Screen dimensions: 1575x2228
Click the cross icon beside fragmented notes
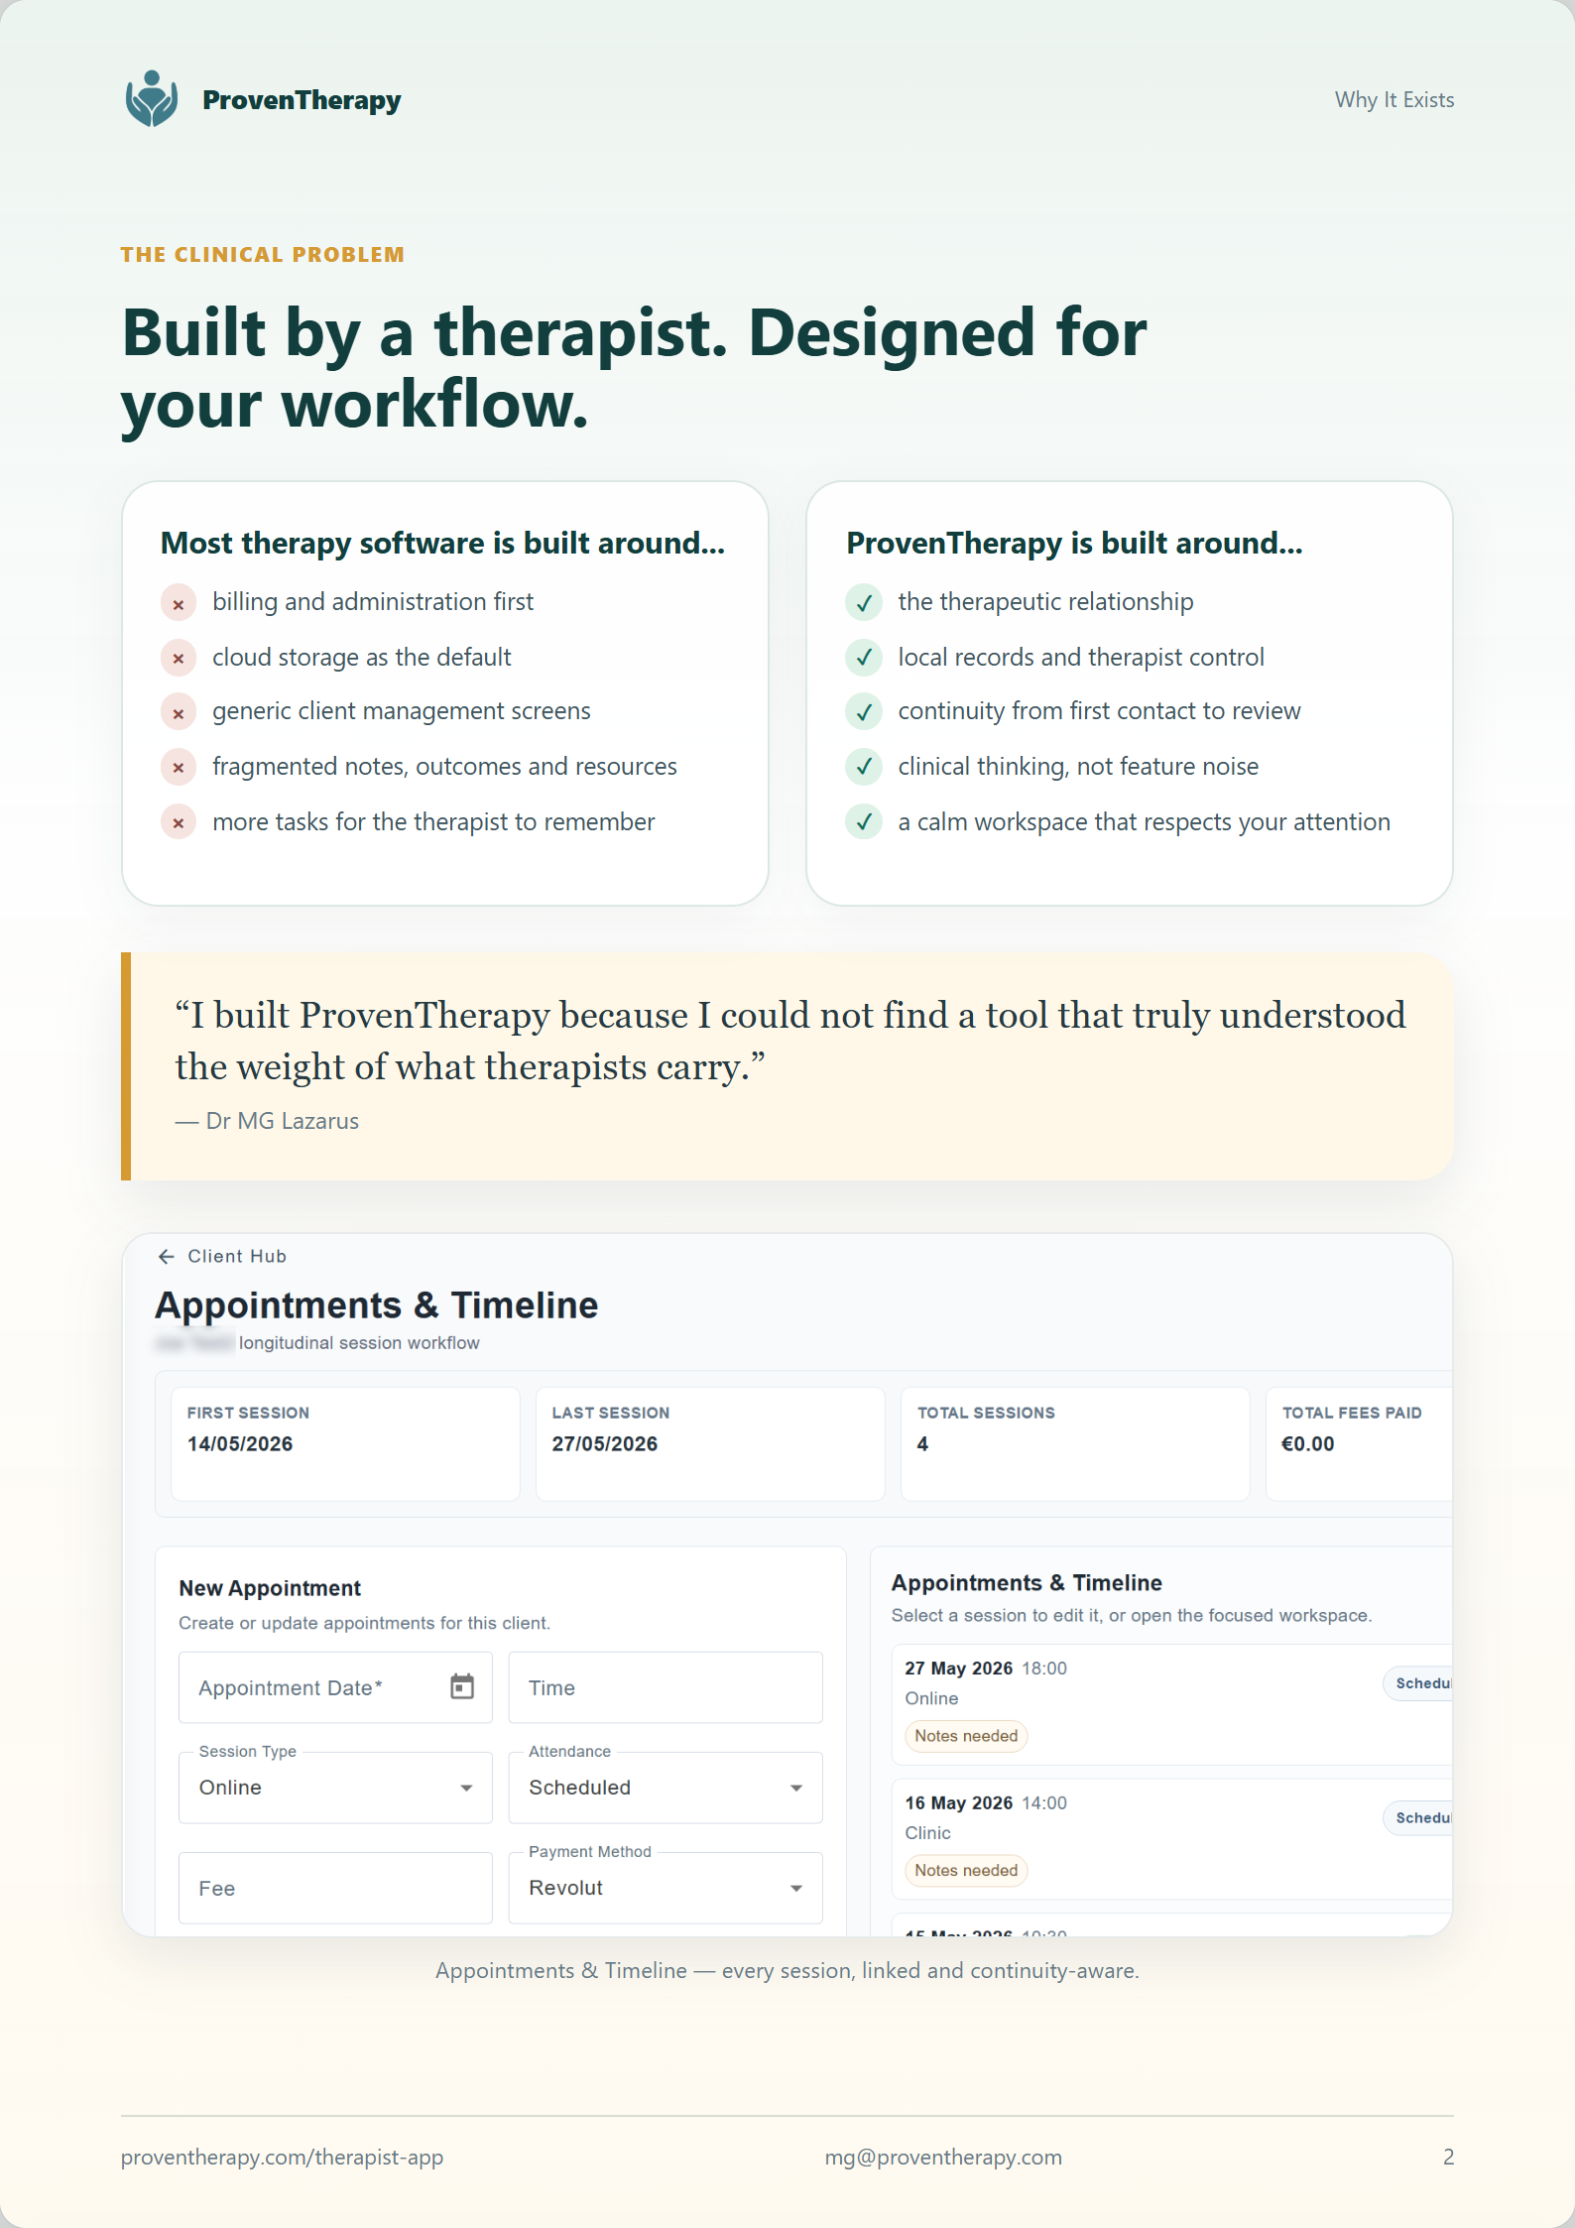pos(179,767)
